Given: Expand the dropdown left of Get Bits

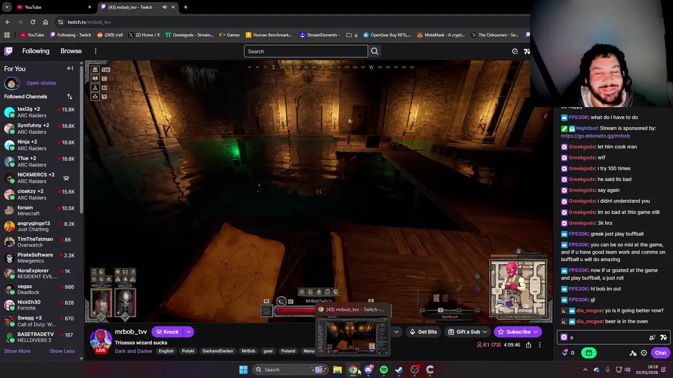Looking at the screenshot, I should pyautogui.click(x=396, y=332).
